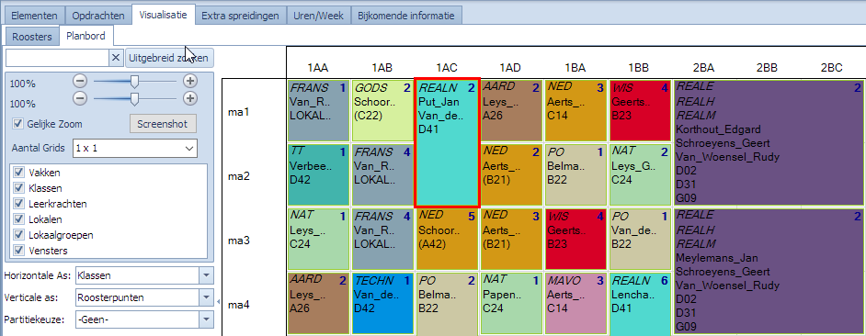Viewport: 866px width, 336px height.
Task: Decrease the first zoom with its minus icon
Action: (80, 82)
